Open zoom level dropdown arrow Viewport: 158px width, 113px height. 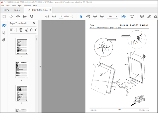click(116, 16)
